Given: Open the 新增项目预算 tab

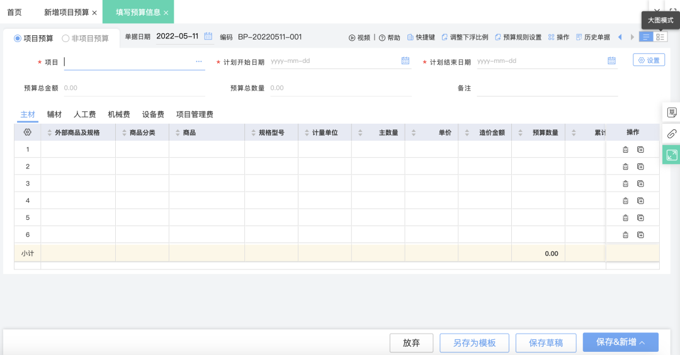Looking at the screenshot, I should (x=66, y=12).
